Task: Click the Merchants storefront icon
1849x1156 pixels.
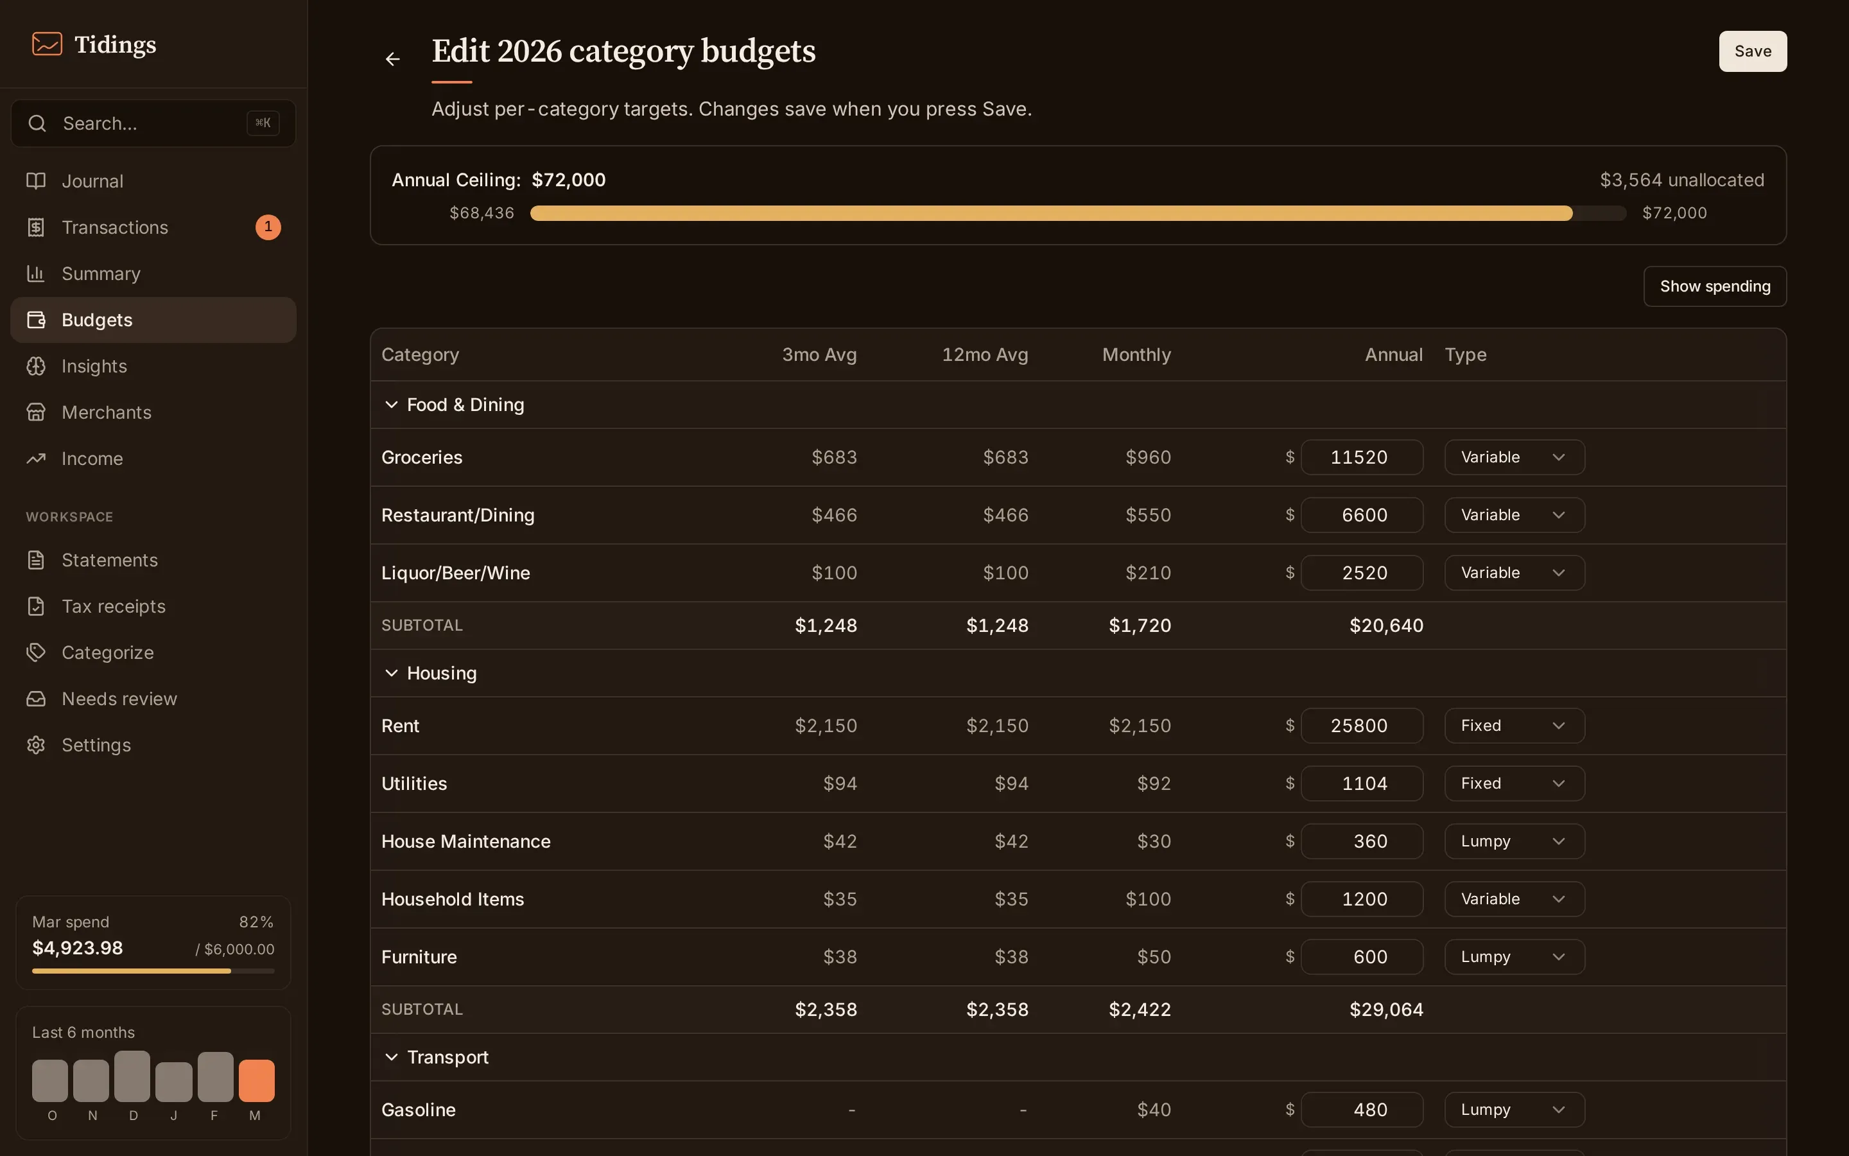Action: [36, 412]
